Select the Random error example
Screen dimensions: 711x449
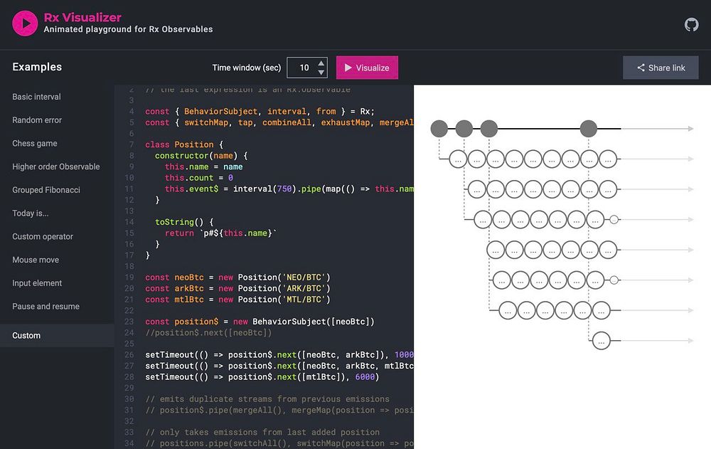[x=37, y=120]
